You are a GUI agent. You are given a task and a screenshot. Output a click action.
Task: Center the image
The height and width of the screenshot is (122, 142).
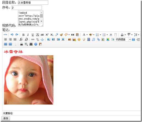point(63,40)
